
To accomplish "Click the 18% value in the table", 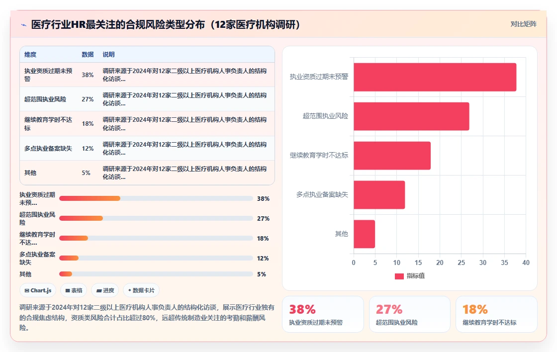I will (x=88, y=124).
